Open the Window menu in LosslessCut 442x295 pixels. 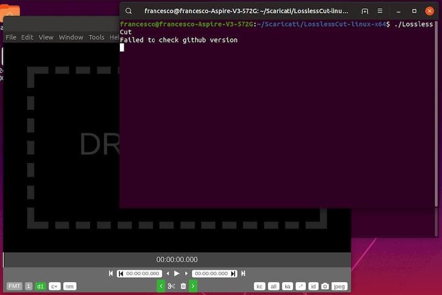71,37
